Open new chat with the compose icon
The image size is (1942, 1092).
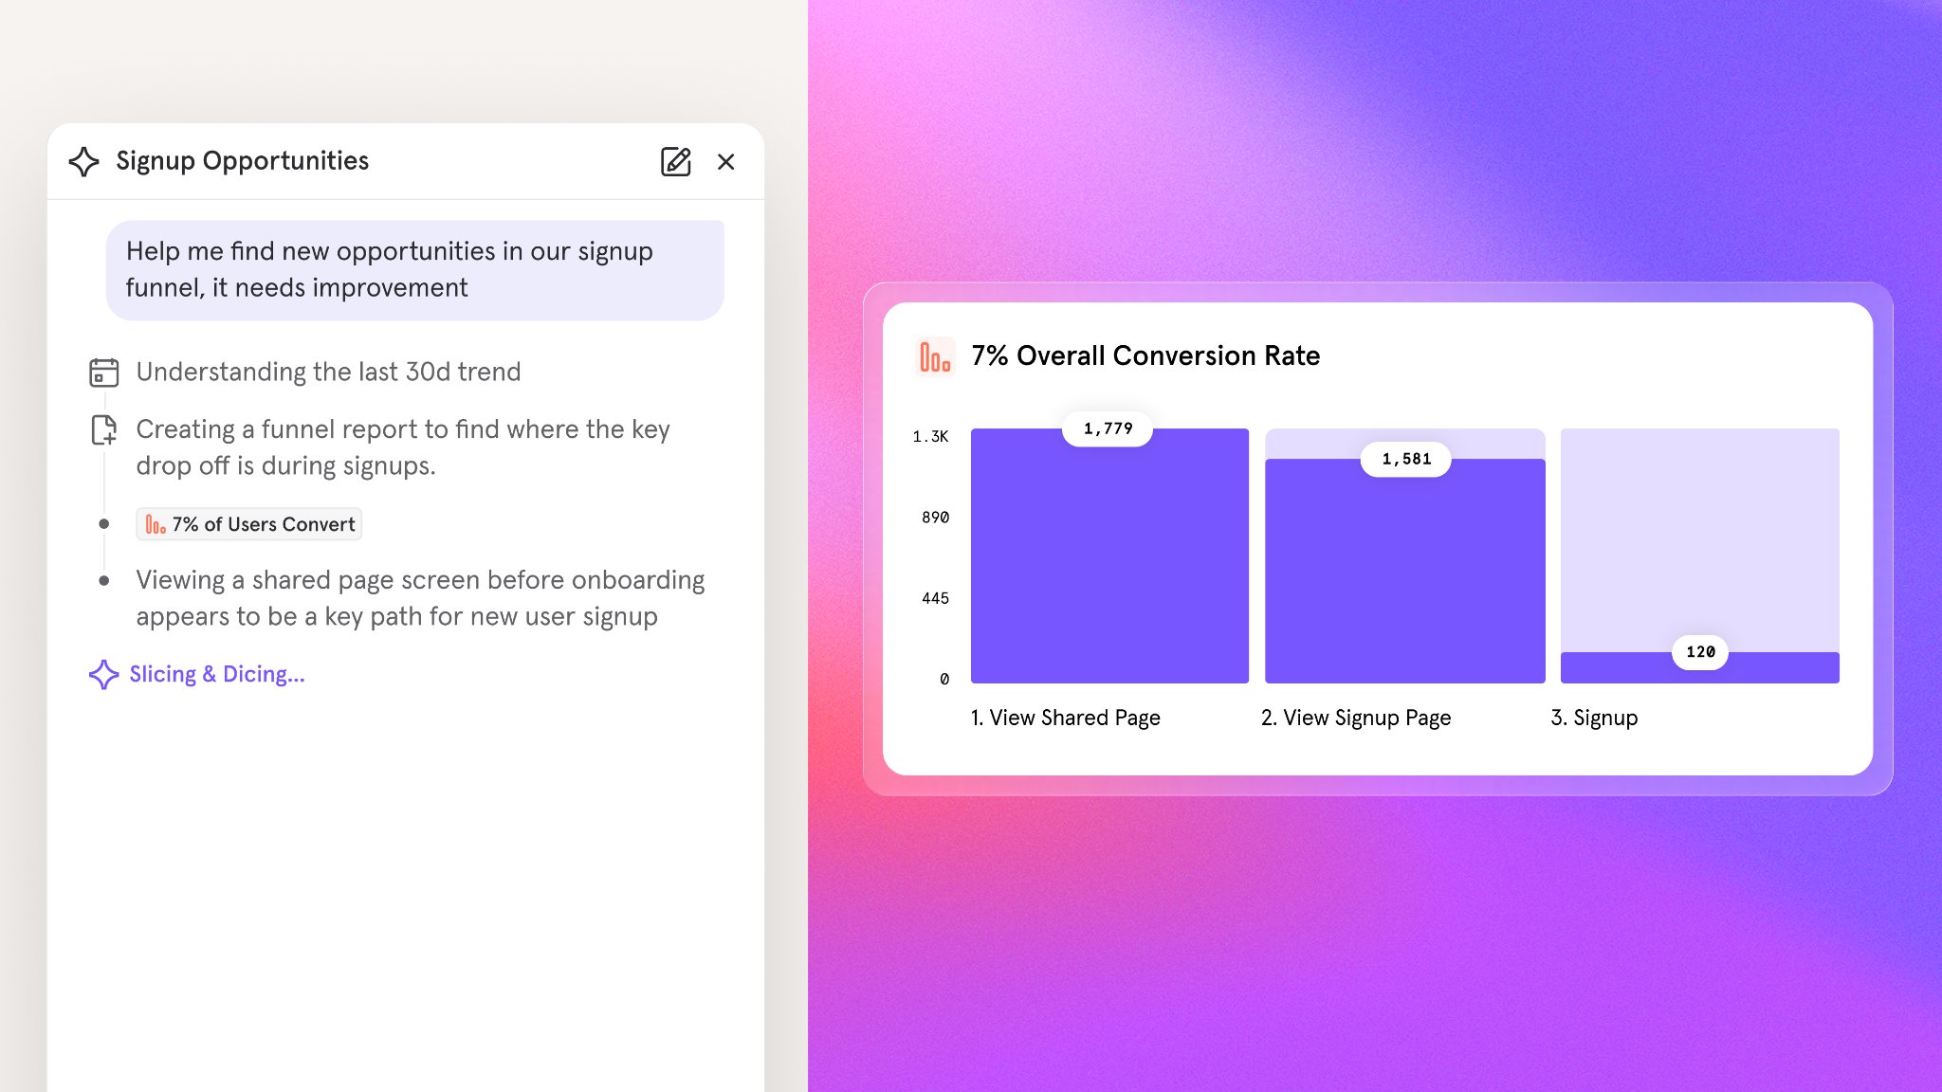[x=675, y=162]
